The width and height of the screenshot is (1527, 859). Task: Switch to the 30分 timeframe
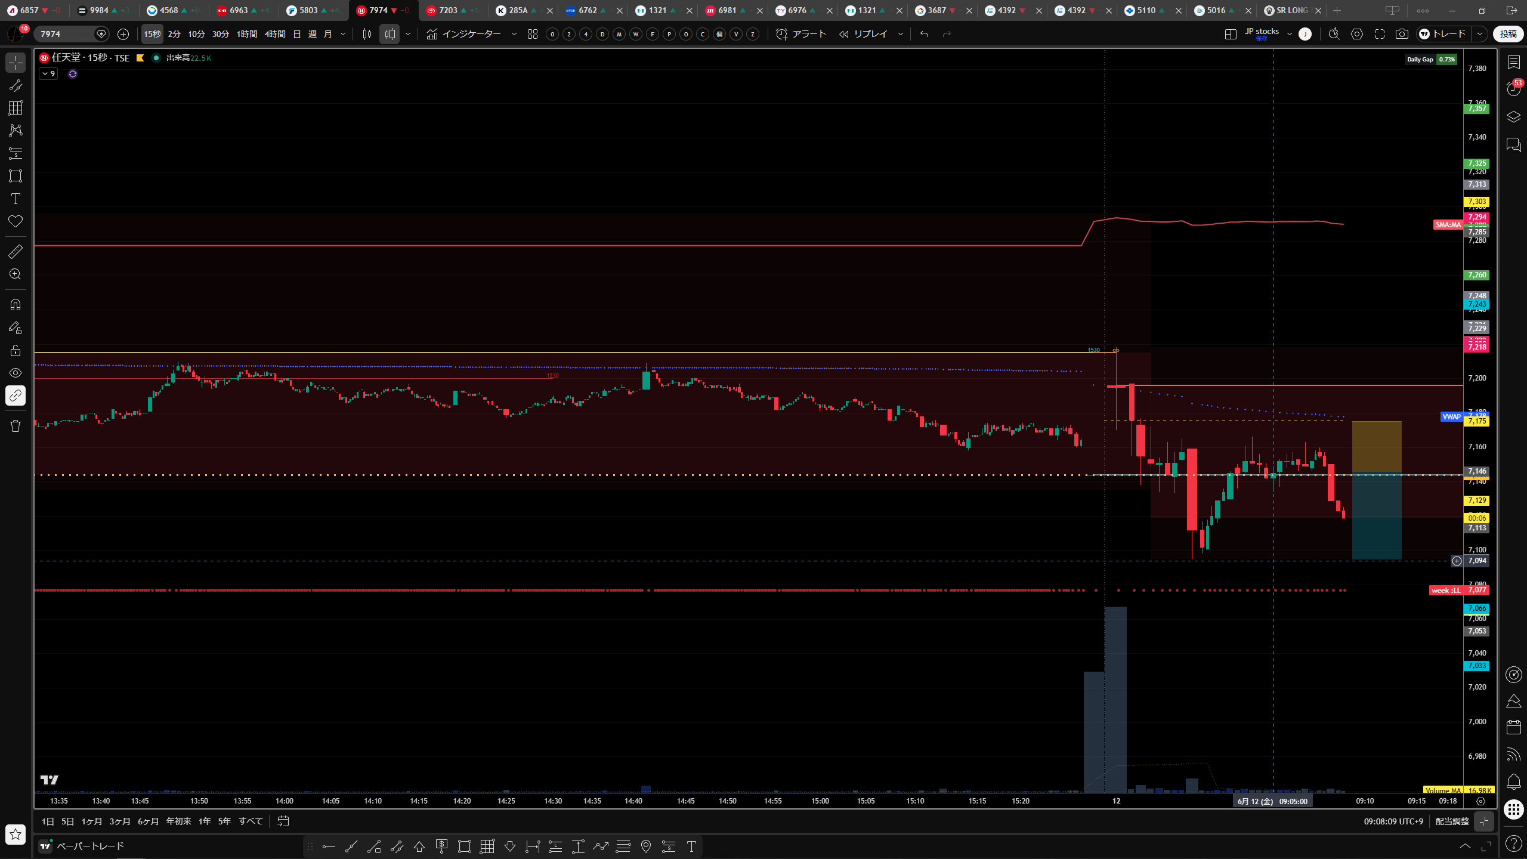(x=221, y=34)
